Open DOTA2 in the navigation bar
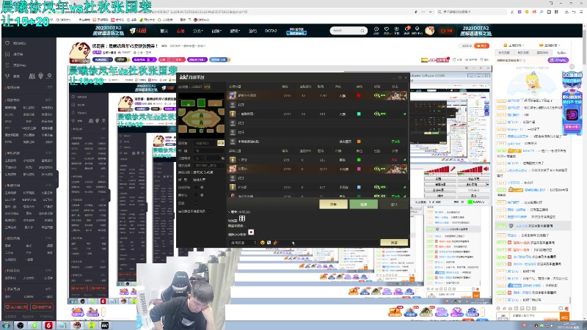This screenshot has height=330, width=587. point(271,31)
